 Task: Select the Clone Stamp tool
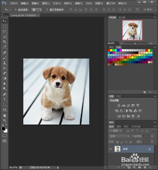pyautogui.click(x=5, y=63)
